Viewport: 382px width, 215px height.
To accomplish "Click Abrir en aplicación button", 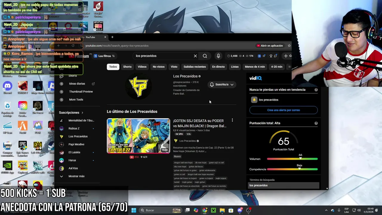I will [x=269, y=46].
